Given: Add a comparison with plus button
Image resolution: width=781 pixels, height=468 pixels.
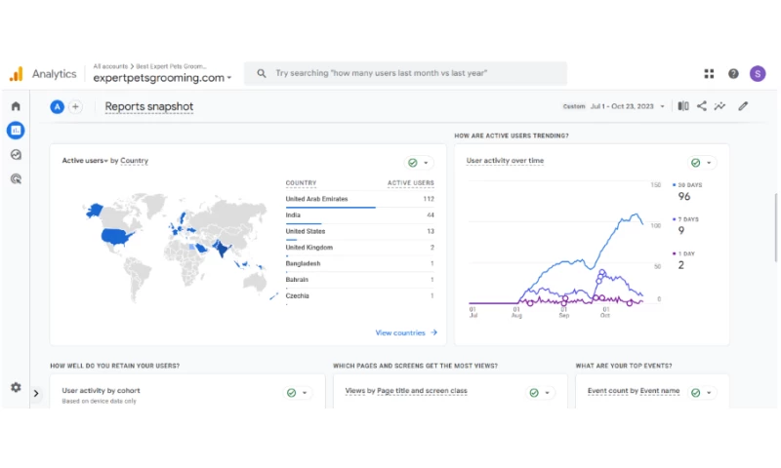Looking at the screenshot, I should pos(75,106).
